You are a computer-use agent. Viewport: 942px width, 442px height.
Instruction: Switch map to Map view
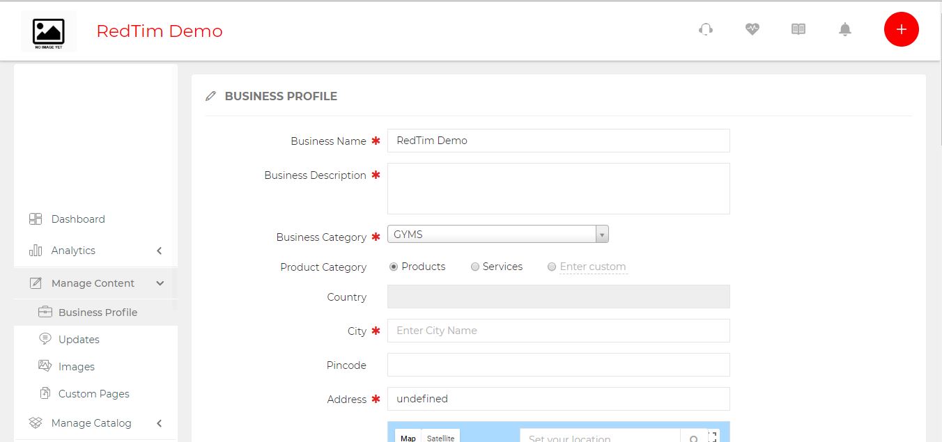coord(408,436)
